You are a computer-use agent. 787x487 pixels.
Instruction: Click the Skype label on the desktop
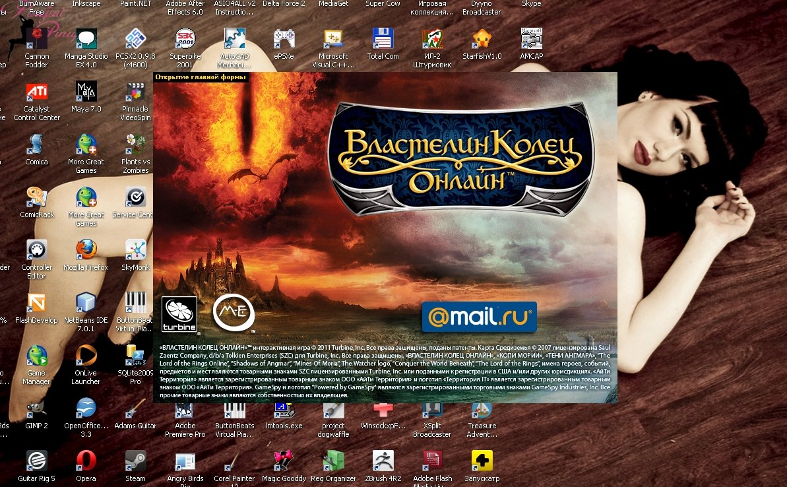[x=531, y=3]
